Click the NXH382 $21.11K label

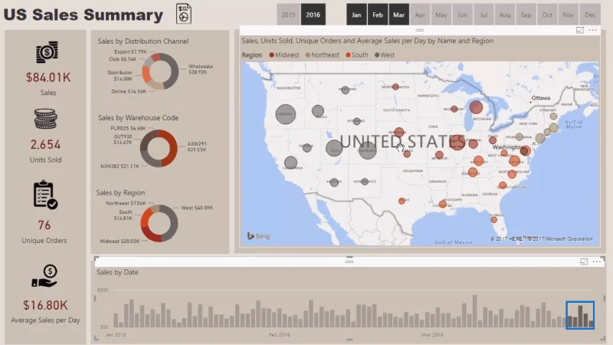pyautogui.click(x=120, y=166)
